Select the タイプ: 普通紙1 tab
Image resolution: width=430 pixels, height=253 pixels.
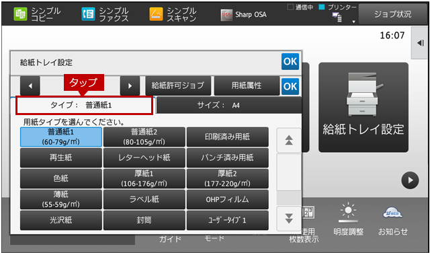click(x=84, y=105)
